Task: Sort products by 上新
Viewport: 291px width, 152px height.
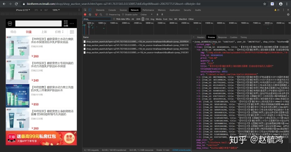Action: pos(44,32)
